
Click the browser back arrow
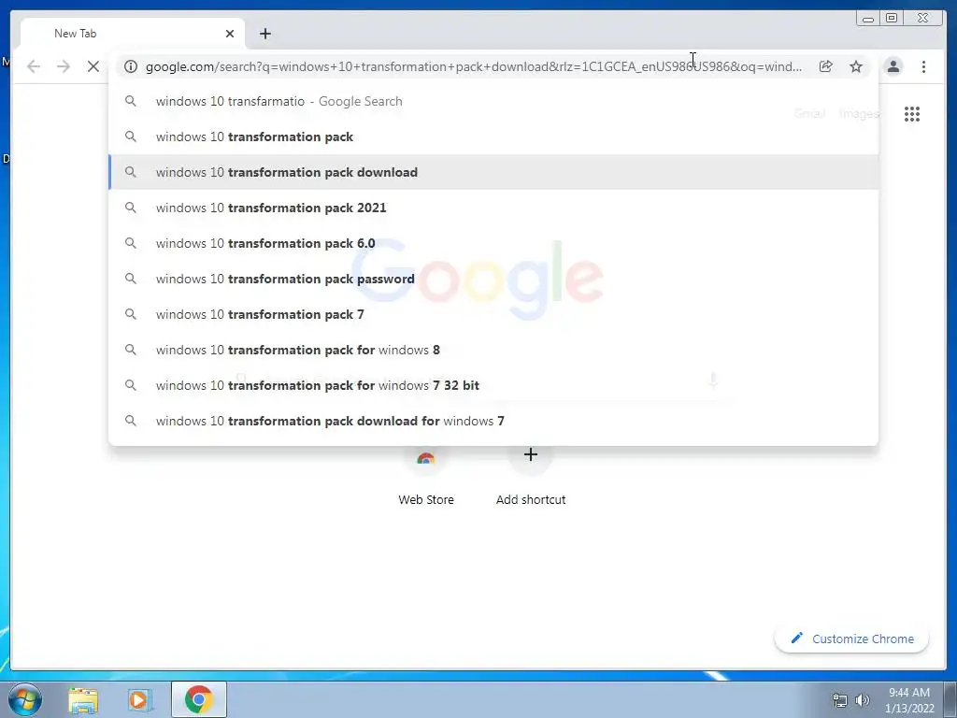(34, 66)
